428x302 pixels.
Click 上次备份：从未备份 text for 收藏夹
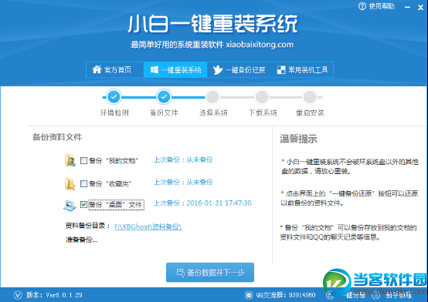183,182
